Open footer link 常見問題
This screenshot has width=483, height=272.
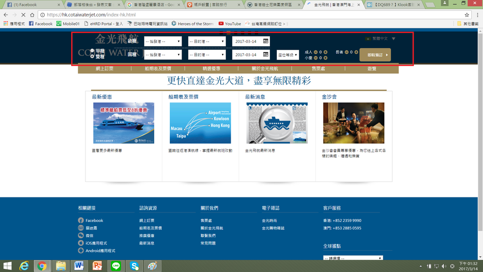(x=208, y=243)
